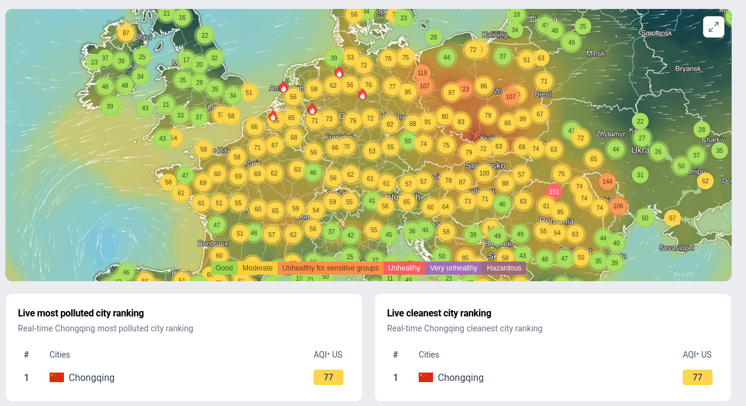Open the 88 AQI marker

point(505,183)
